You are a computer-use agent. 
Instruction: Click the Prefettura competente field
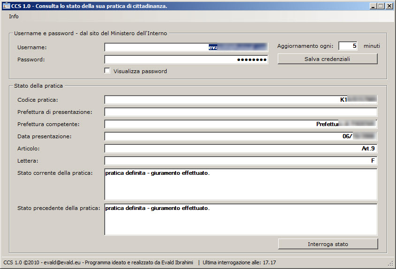[240, 124]
